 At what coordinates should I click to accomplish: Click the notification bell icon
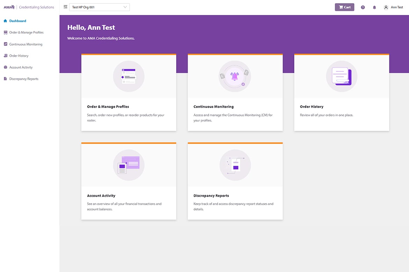[374, 7]
